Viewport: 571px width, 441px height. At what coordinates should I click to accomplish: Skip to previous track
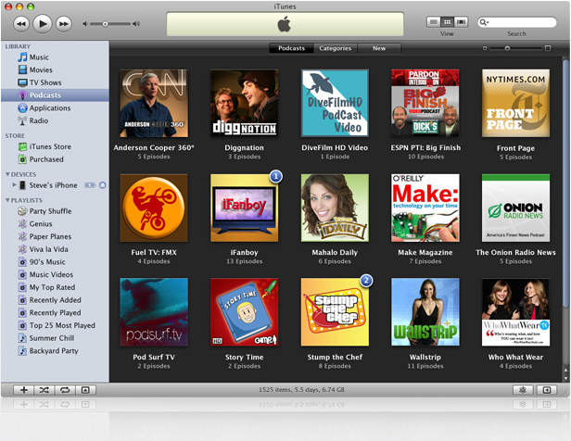coord(21,24)
